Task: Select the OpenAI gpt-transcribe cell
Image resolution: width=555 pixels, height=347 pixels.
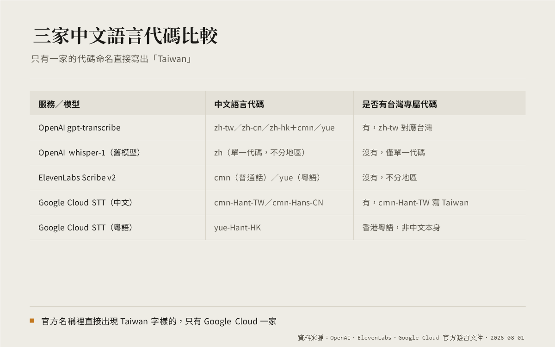Action: tap(117, 128)
